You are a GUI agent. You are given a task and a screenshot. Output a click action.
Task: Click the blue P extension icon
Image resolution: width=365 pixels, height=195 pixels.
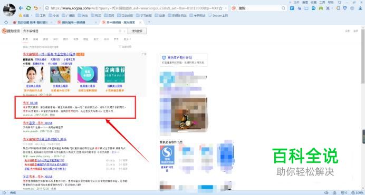(x=292, y=8)
